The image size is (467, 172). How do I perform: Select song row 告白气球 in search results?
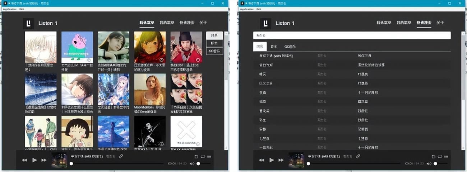point(352,65)
